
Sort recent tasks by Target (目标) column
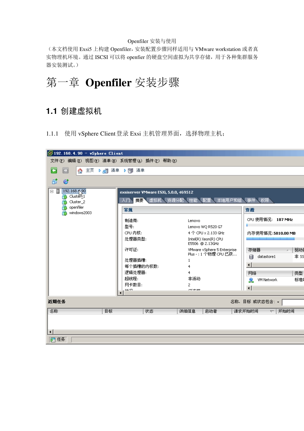[123, 311]
